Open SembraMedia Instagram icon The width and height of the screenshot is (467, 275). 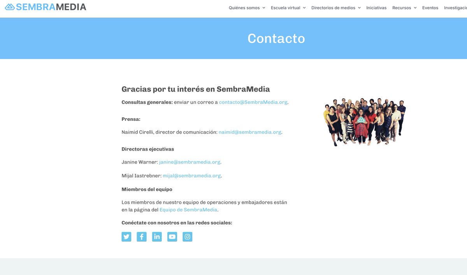(188, 237)
